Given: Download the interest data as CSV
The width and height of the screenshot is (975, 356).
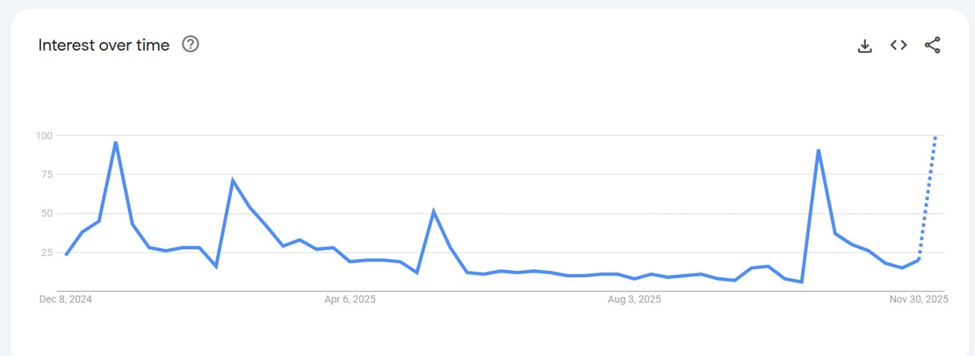Looking at the screenshot, I should [x=865, y=46].
